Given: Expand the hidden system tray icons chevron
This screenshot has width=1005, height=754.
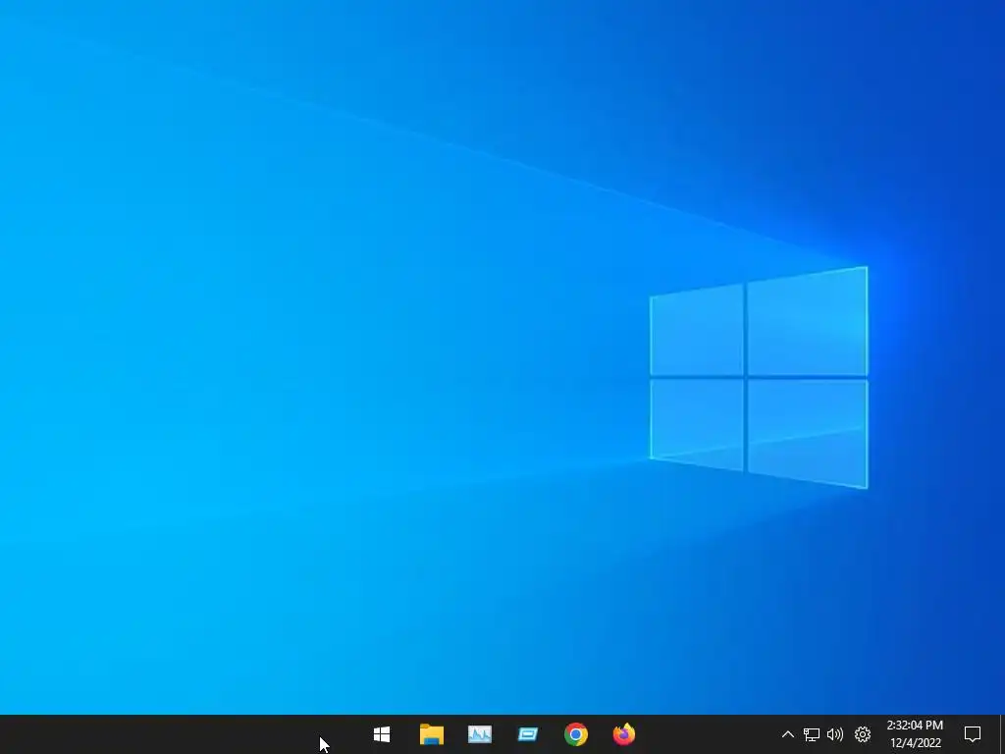Looking at the screenshot, I should (788, 734).
